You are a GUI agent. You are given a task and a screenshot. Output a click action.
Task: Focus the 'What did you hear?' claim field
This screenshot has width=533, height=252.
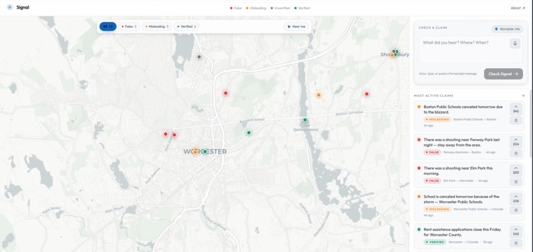tap(470, 49)
